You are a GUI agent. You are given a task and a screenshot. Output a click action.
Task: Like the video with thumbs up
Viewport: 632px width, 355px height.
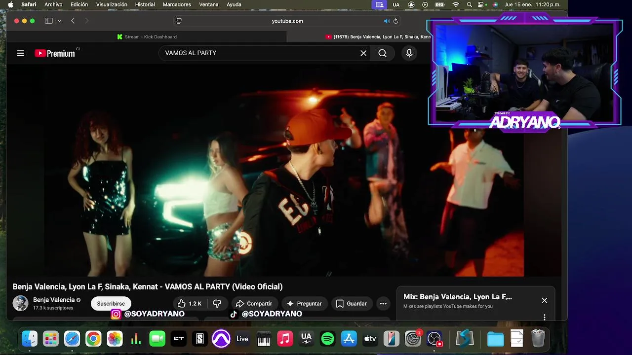coord(190,304)
